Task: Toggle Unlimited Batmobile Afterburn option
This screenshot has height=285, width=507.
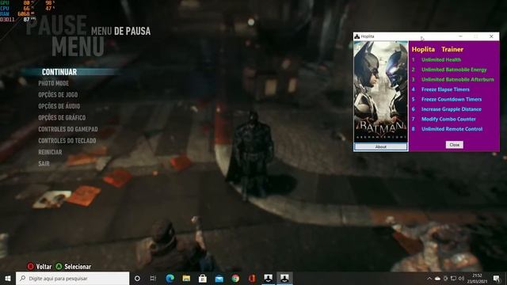Action: click(458, 79)
